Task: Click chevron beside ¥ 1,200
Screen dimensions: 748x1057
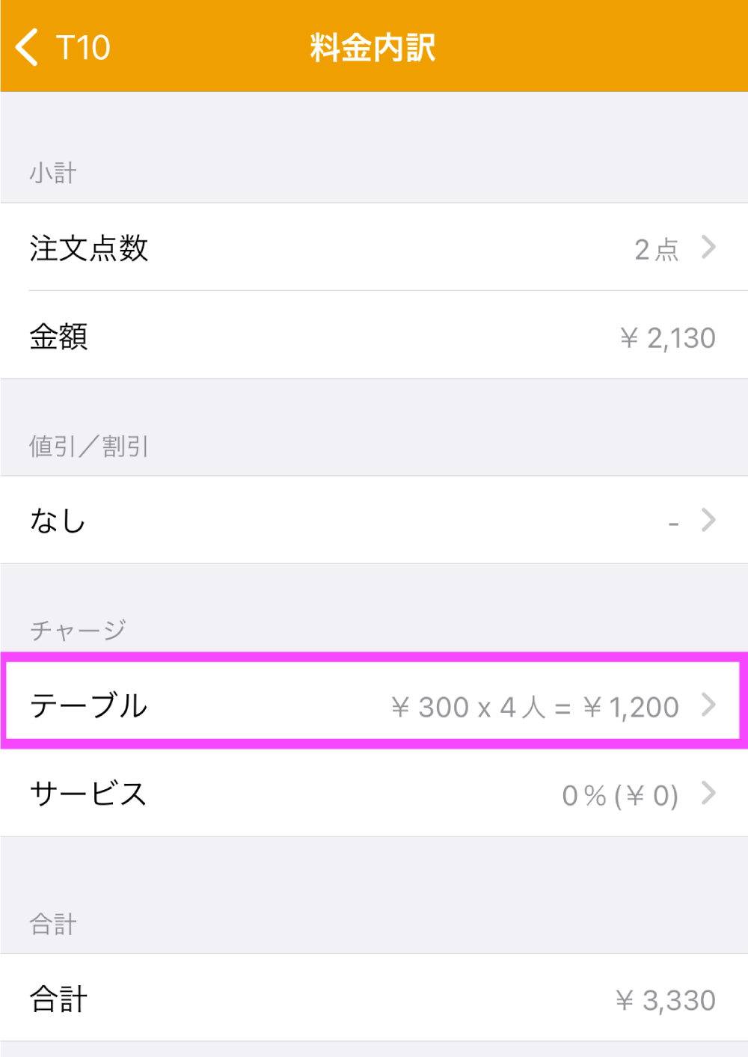Action: pos(708,705)
